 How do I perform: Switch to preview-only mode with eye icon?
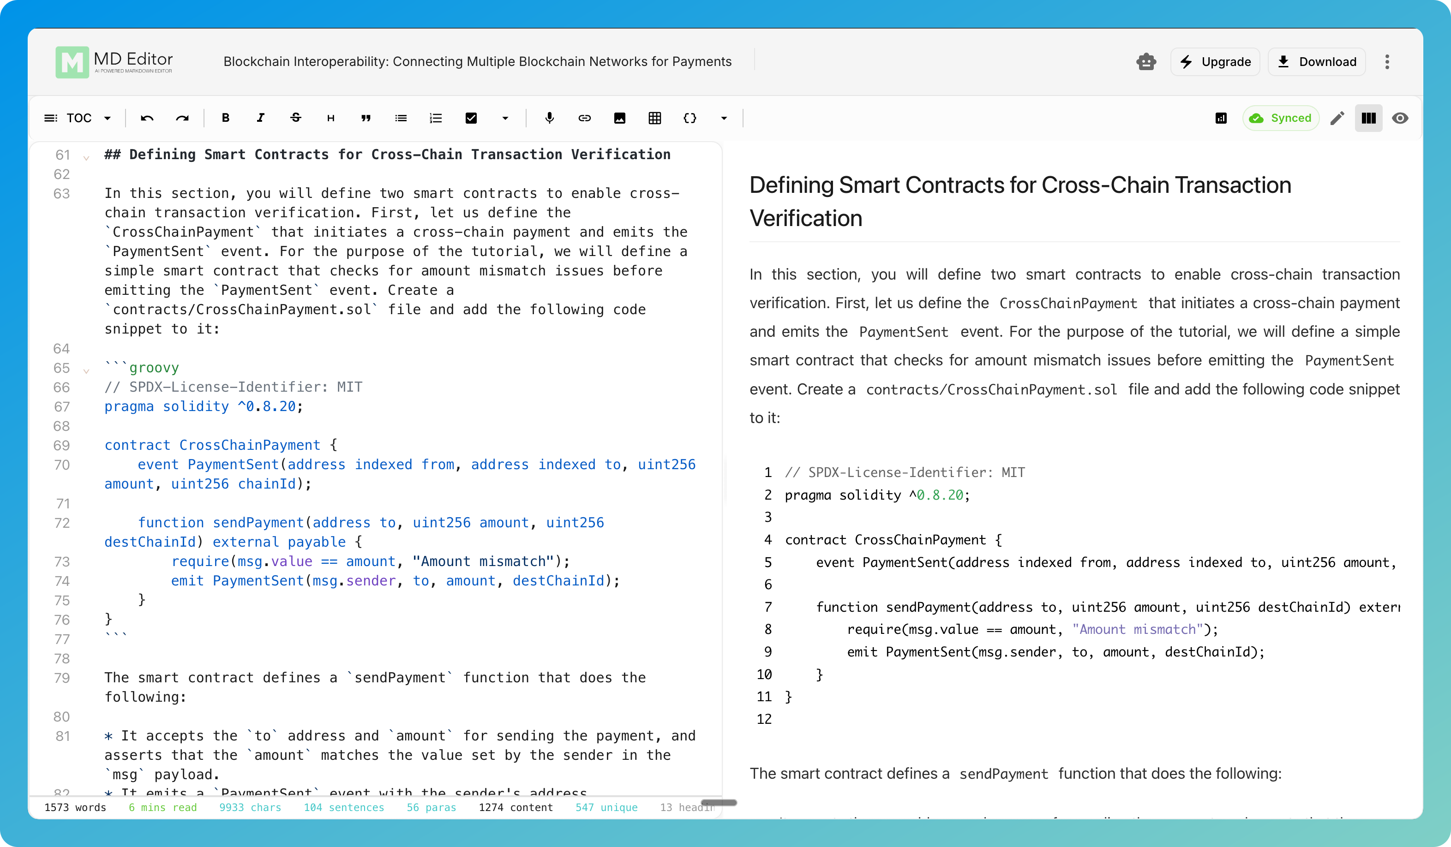tap(1400, 118)
